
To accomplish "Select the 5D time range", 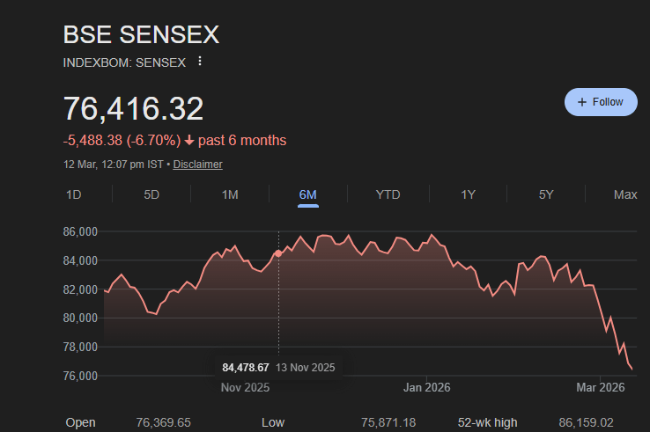I will pyautogui.click(x=151, y=194).
